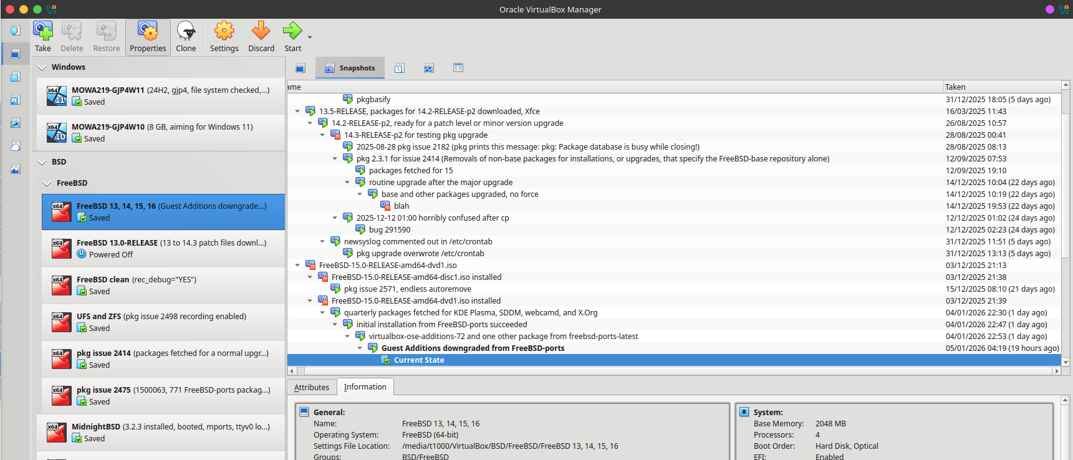Screen dimensions: 1073x460
Task: Switch to the Attributes tab
Action: coord(311,387)
